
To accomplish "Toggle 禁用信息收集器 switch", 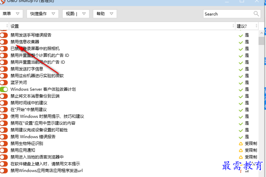I will click(x=4, y=42).
